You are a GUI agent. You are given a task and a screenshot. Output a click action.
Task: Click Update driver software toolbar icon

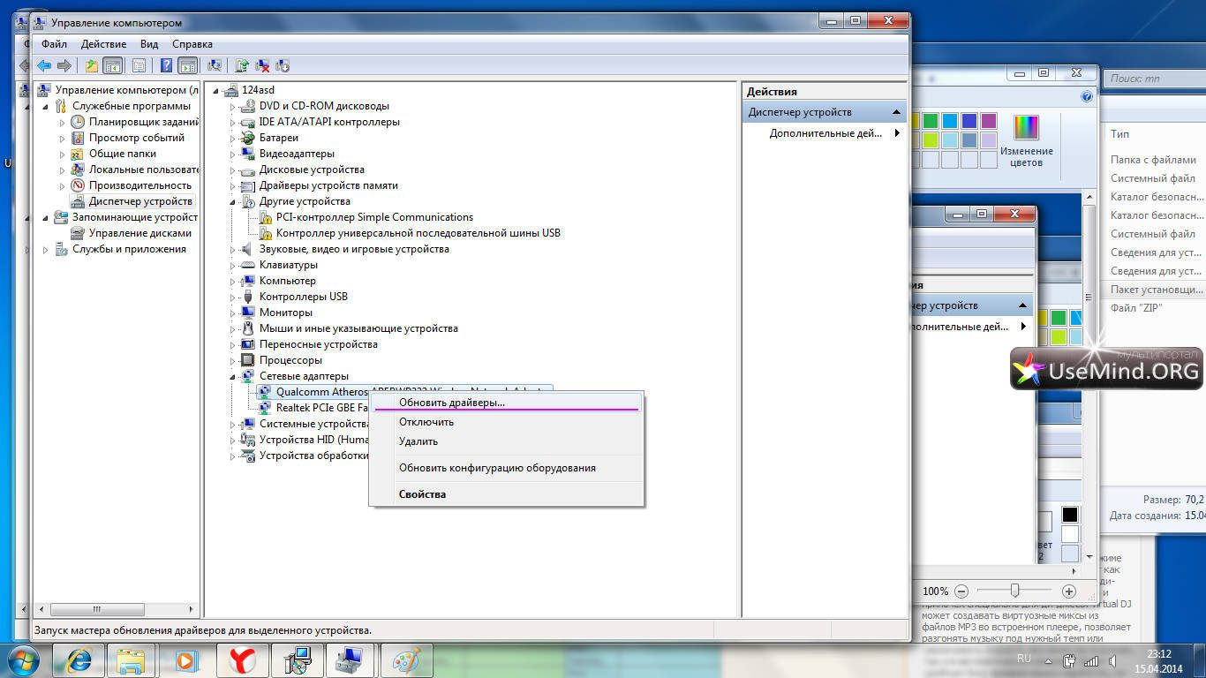point(242,65)
